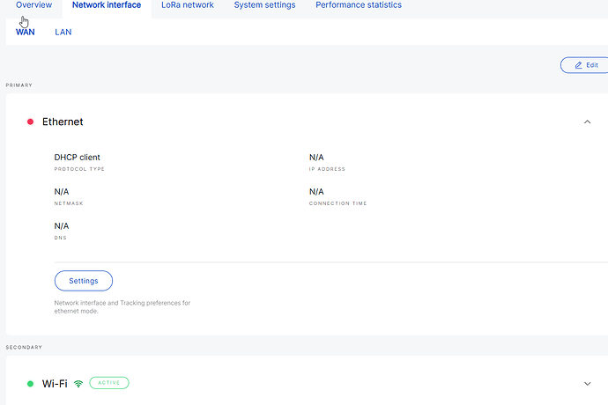Click the Wi-Fi section heading
This screenshot has height=405, width=608.
click(55, 384)
